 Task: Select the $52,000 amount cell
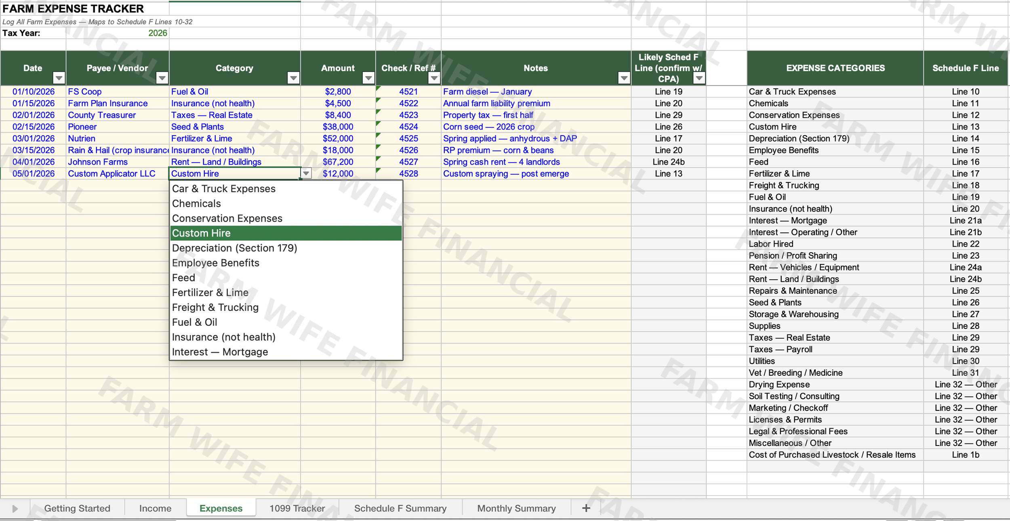[338, 138]
